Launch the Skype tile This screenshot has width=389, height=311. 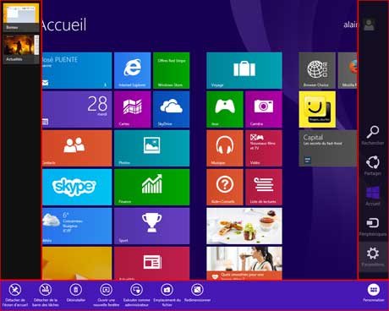[x=77, y=187]
